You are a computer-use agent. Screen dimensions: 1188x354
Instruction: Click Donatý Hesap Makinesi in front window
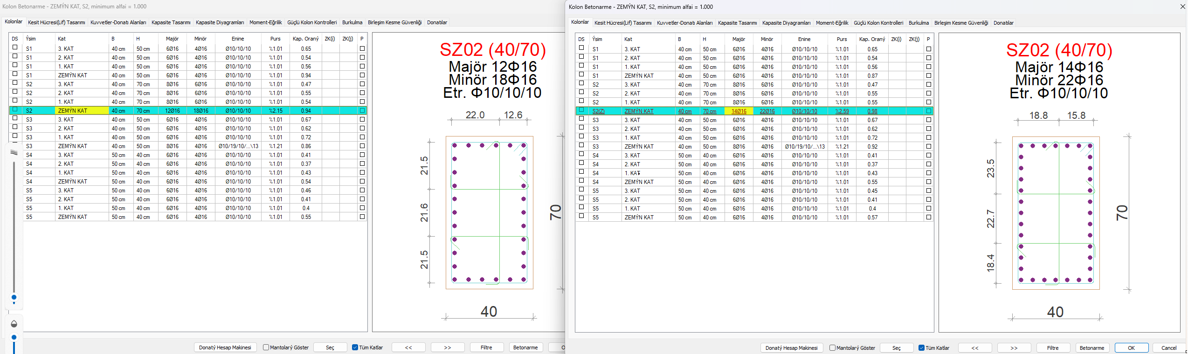[792, 348]
